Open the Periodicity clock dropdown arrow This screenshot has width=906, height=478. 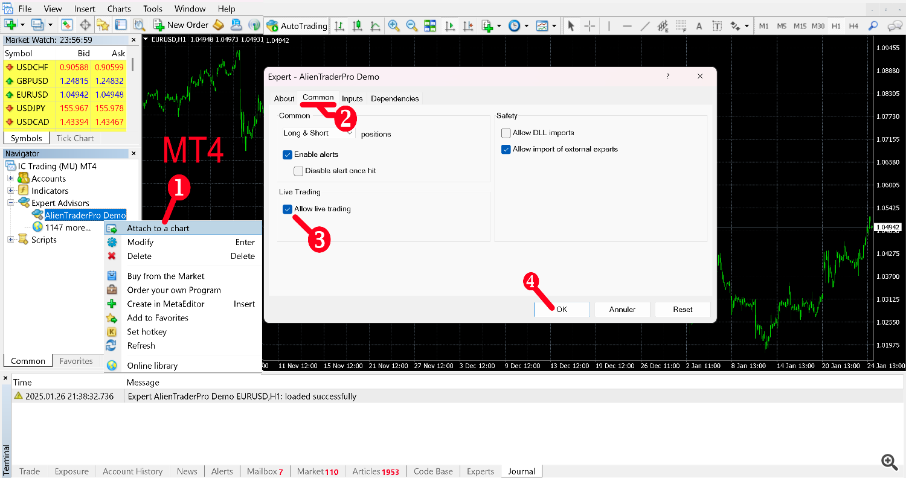(527, 26)
